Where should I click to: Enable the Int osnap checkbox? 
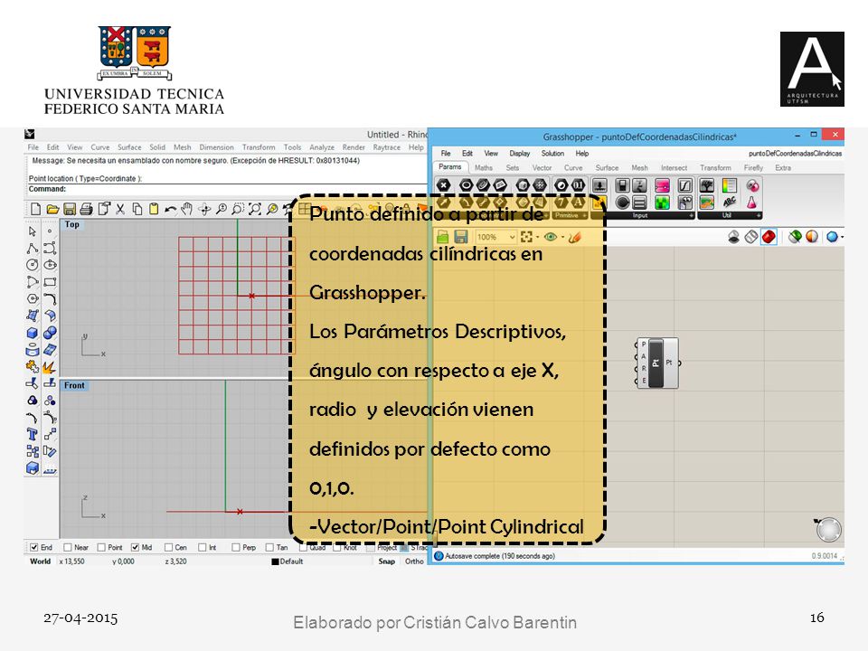[202, 547]
